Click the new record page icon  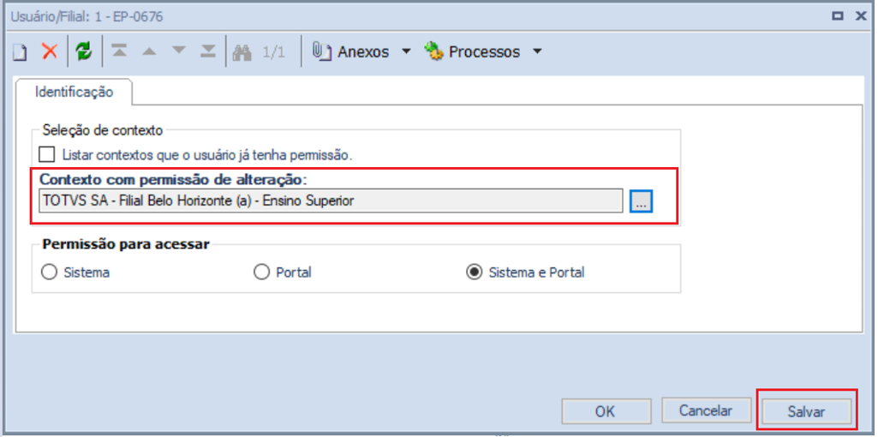coord(21,52)
